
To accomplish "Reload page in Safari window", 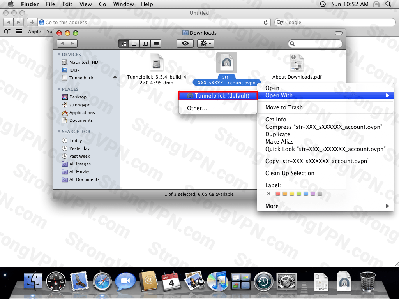I will [266, 22].
